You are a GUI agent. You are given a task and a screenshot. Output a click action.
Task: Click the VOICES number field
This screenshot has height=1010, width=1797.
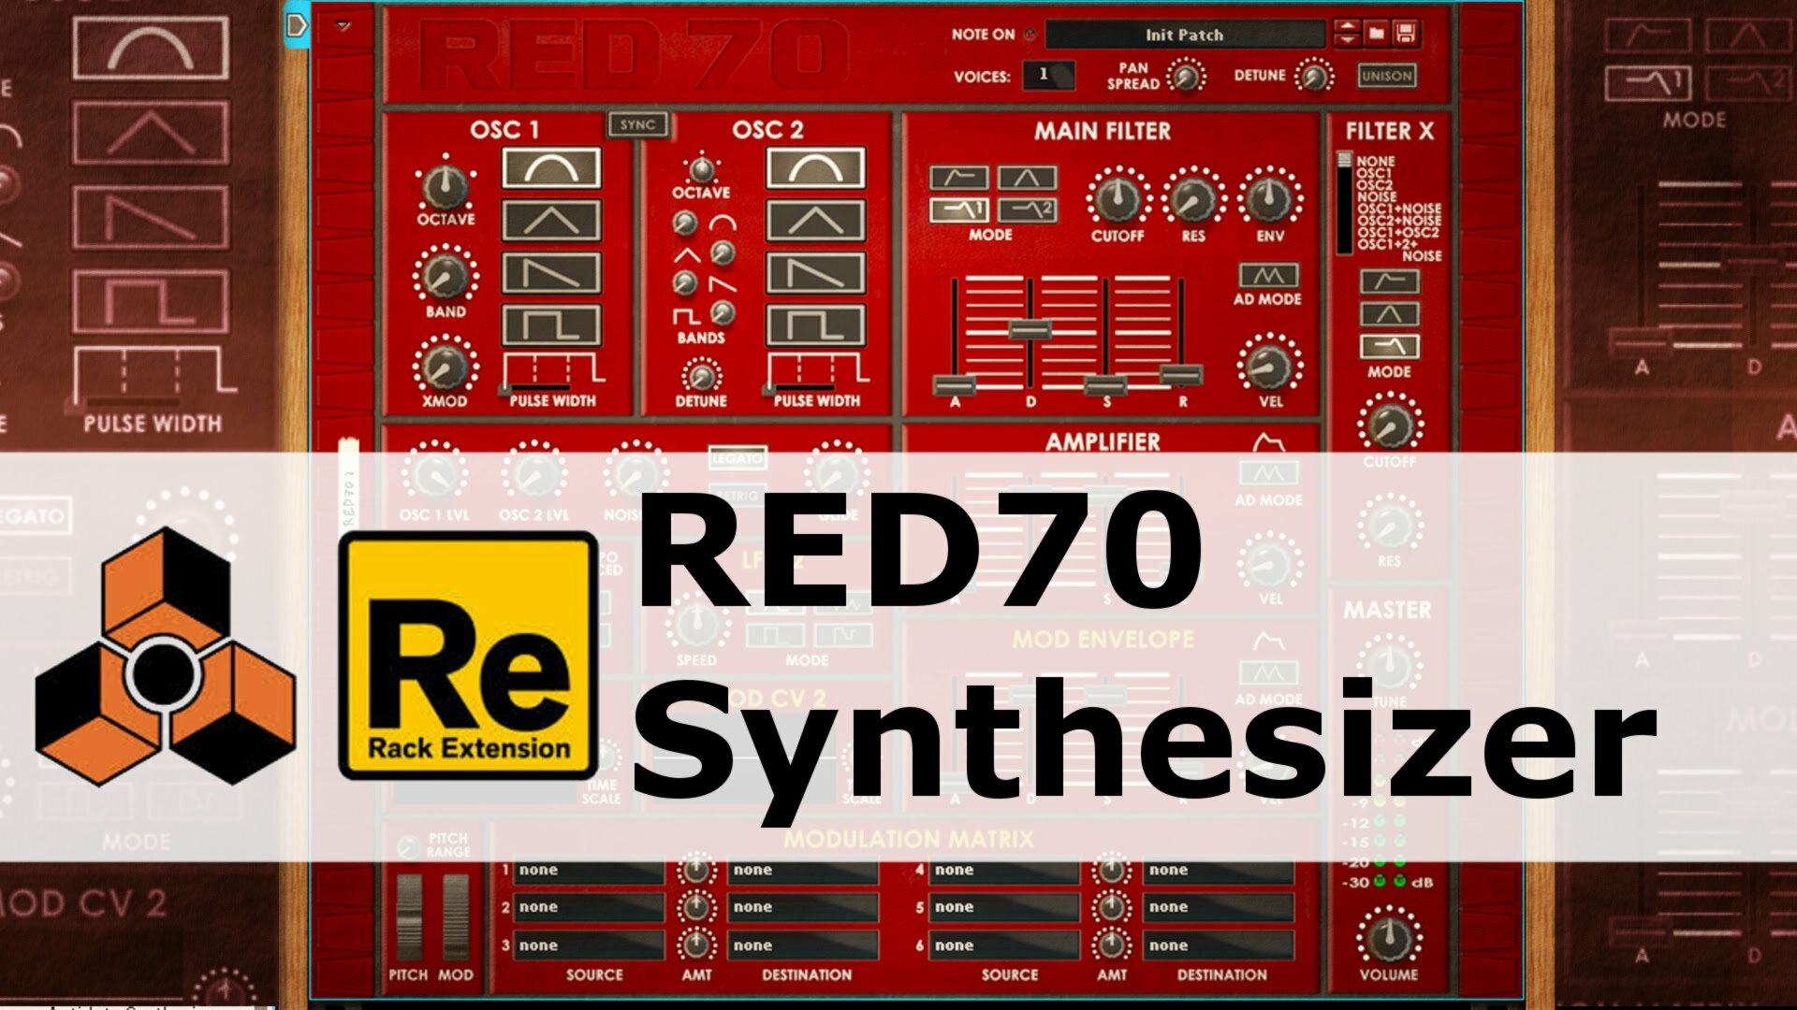point(1047,76)
